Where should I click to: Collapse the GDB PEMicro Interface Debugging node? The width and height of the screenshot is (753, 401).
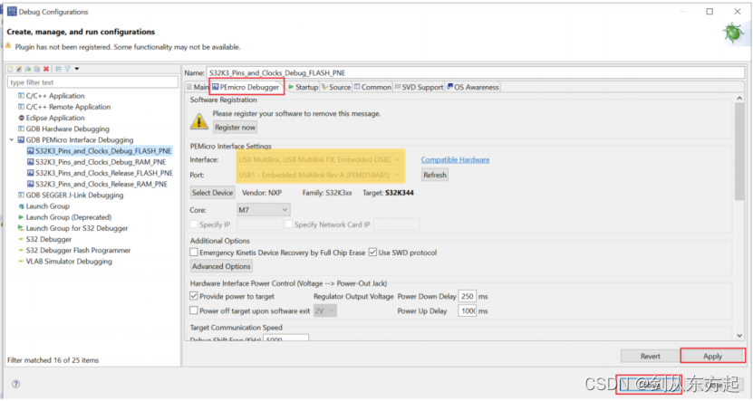coord(12,140)
